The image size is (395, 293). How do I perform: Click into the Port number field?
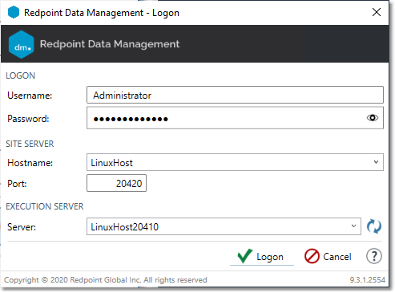click(x=116, y=183)
